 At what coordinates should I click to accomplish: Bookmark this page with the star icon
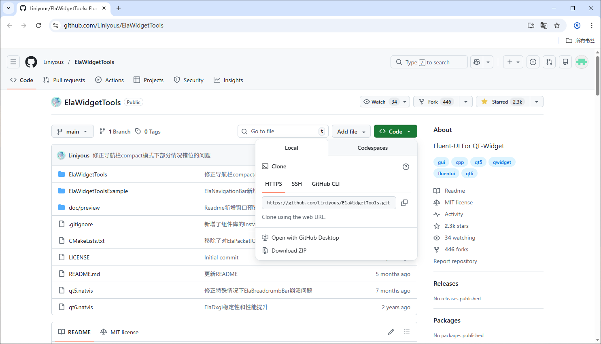click(557, 25)
